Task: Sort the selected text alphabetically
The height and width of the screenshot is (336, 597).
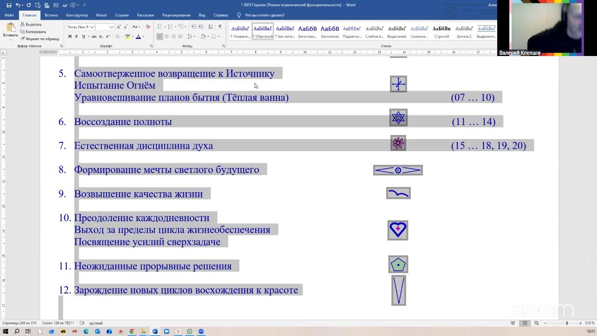Action: pyautogui.click(x=211, y=27)
